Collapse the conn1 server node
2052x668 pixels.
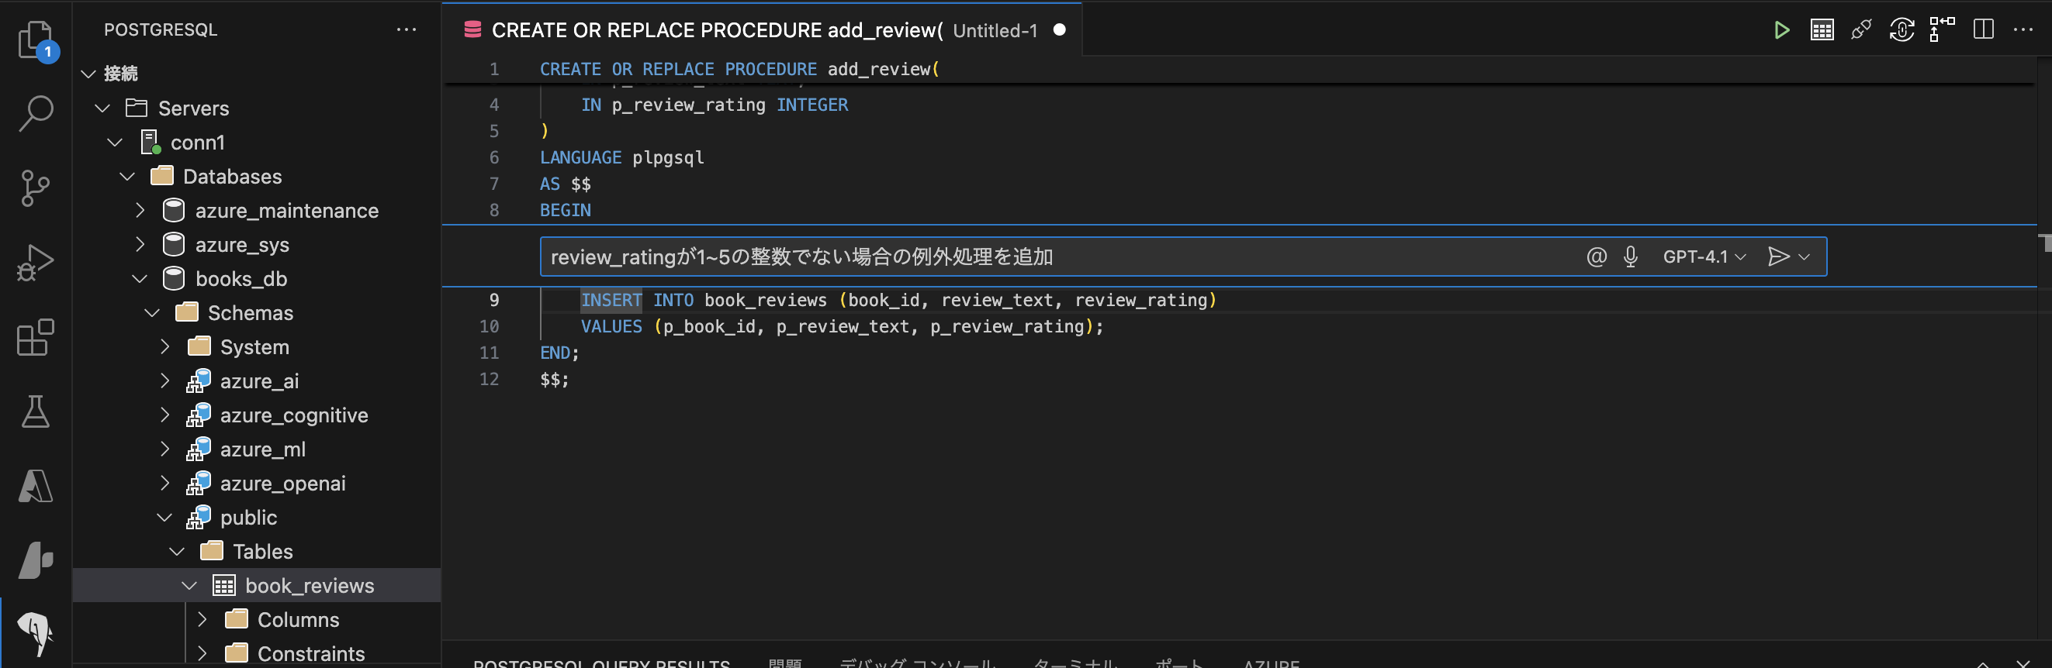tap(115, 143)
